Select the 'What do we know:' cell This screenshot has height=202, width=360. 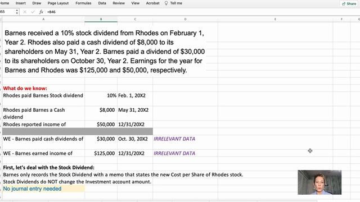[43, 89]
